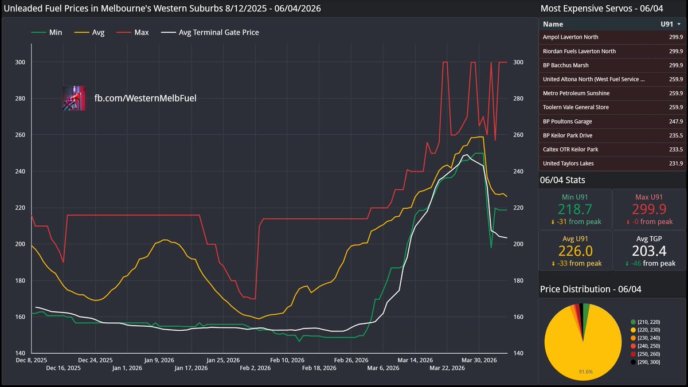Click the Feb 2, 2026 axis label
Image resolution: width=688 pixels, height=387 pixels.
[255, 369]
